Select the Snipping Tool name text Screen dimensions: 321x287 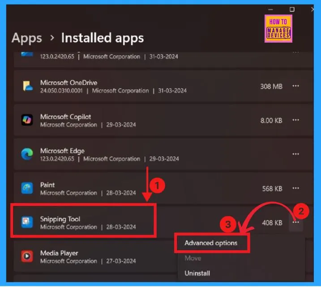pyautogui.click(x=60, y=219)
